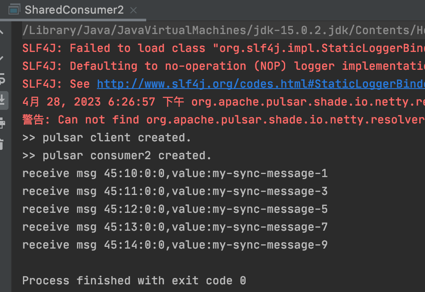Image resolution: width=425 pixels, height=292 pixels.
Task: Click the my-sync-message-5 receive line
Action: (x=175, y=209)
